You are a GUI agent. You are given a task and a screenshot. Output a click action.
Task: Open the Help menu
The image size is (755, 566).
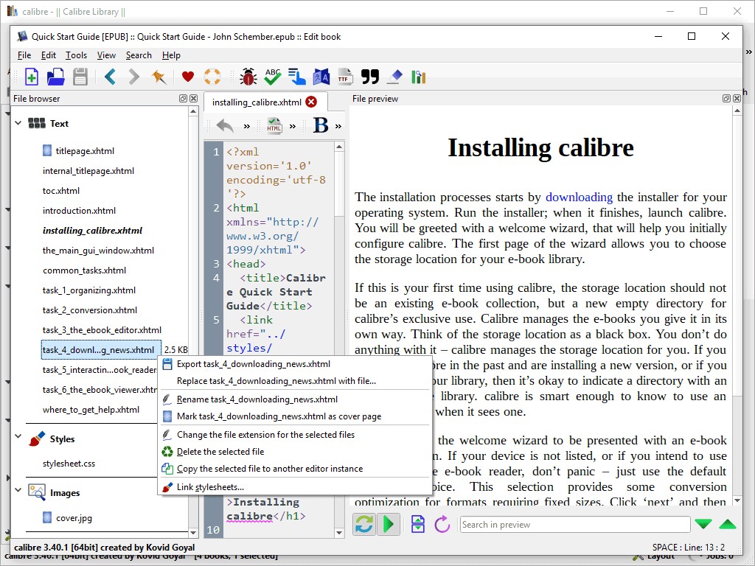pyautogui.click(x=171, y=55)
